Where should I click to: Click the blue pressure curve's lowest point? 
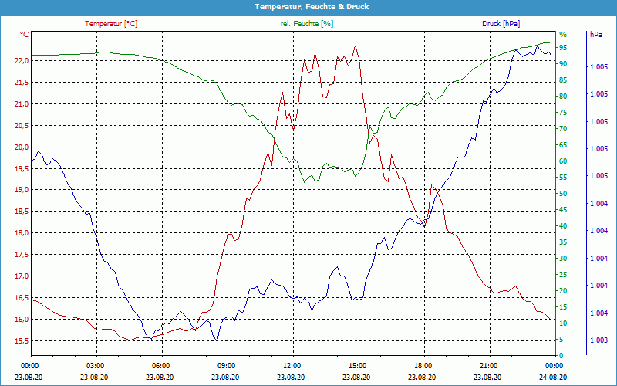click(217, 340)
